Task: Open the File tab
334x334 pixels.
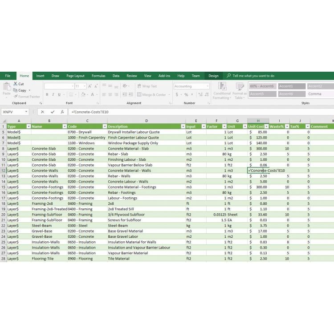Action: [8, 76]
